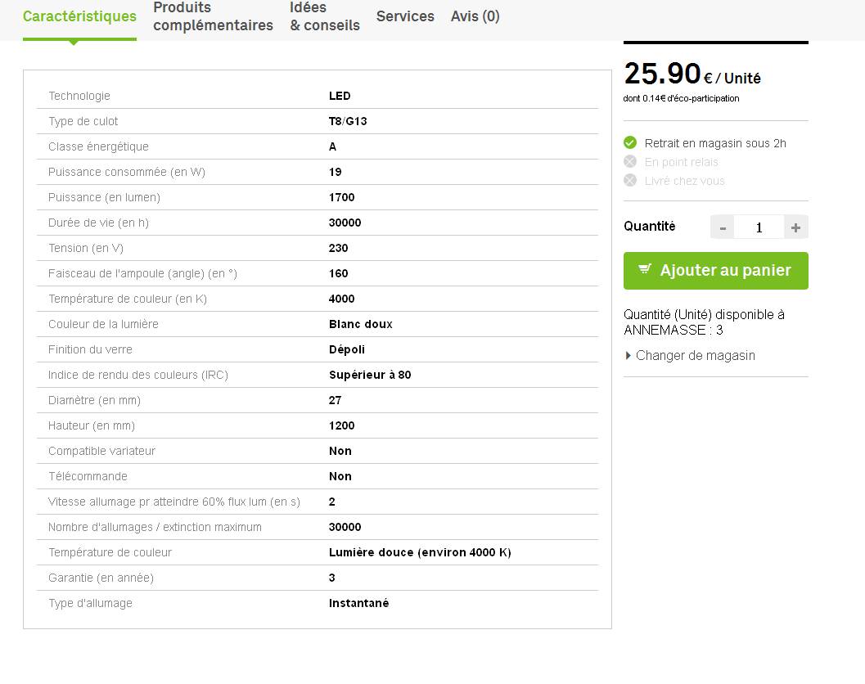This screenshot has width=865, height=684.
Task: Click the grey cross icon beside Livré chez vous
Action: coord(630,180)
